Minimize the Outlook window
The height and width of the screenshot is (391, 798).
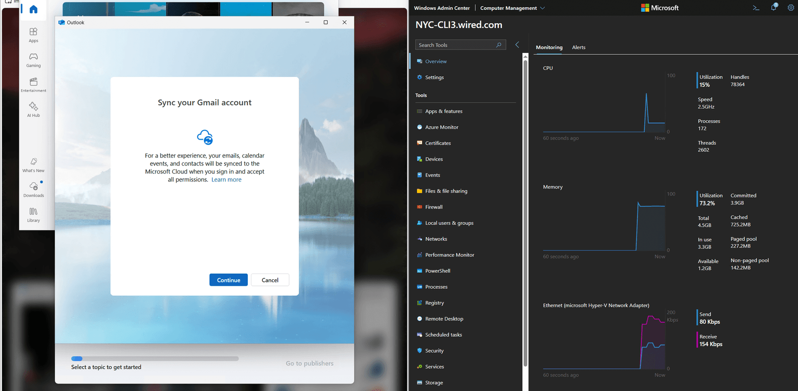click(307, 22)
